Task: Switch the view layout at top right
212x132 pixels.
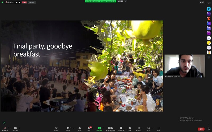Action: pyautogui.click(x=202, y=2)
